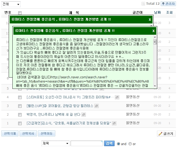Click the search keyword text field
The width and height of the screenshot is (177, 148).
(x=86, y=144)
